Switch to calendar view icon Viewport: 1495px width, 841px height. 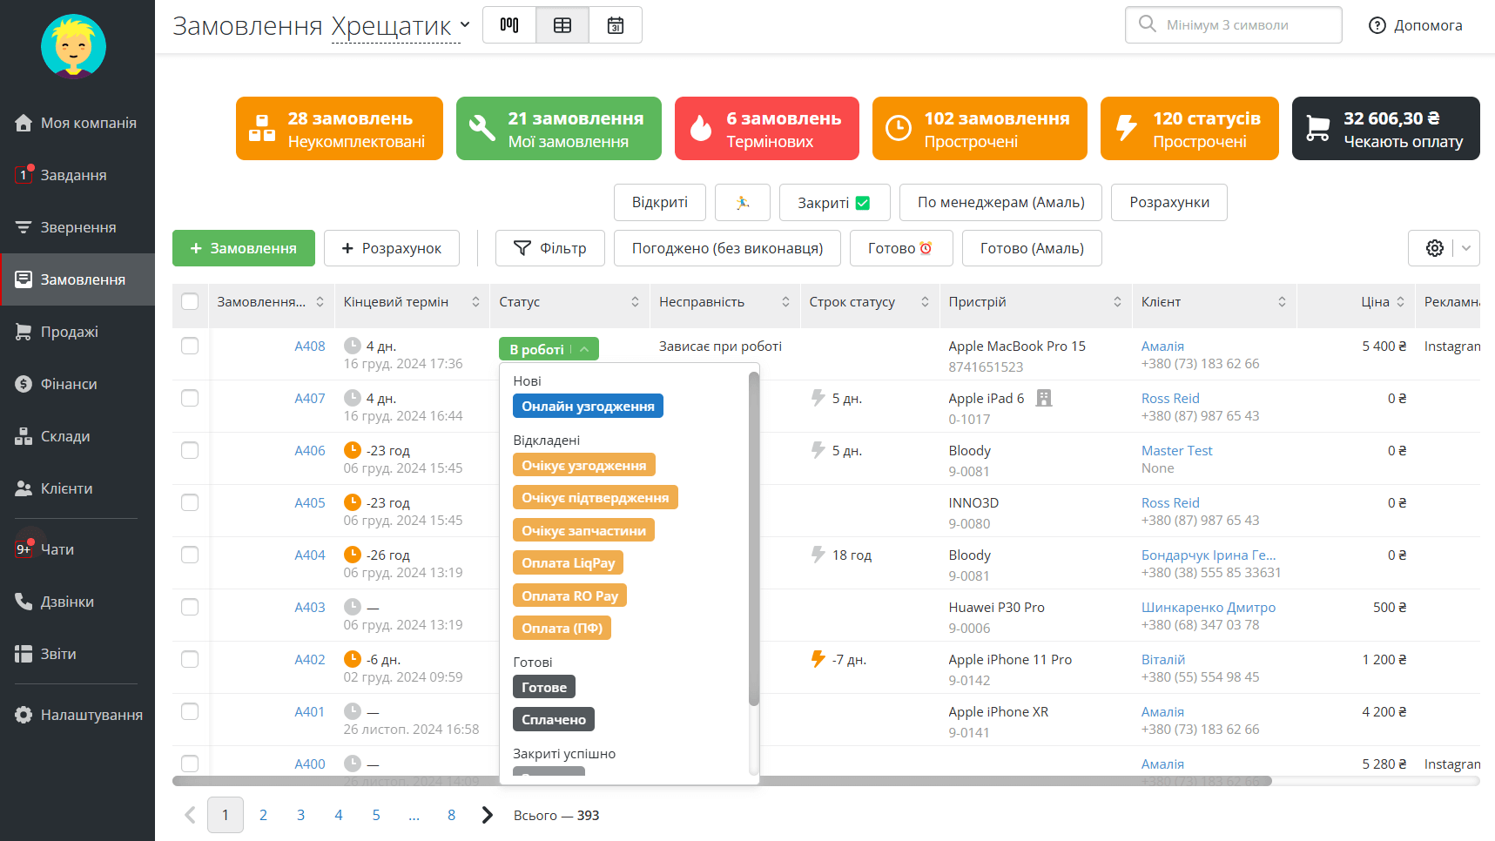616,24
